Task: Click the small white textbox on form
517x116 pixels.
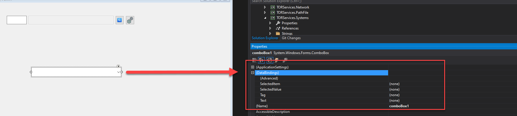Action: click(x=17, y=20)
